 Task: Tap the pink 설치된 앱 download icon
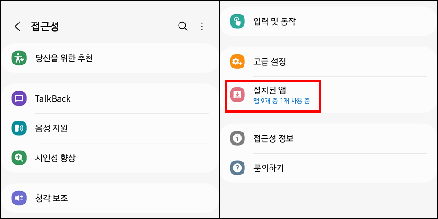click(x=237, y=94)
